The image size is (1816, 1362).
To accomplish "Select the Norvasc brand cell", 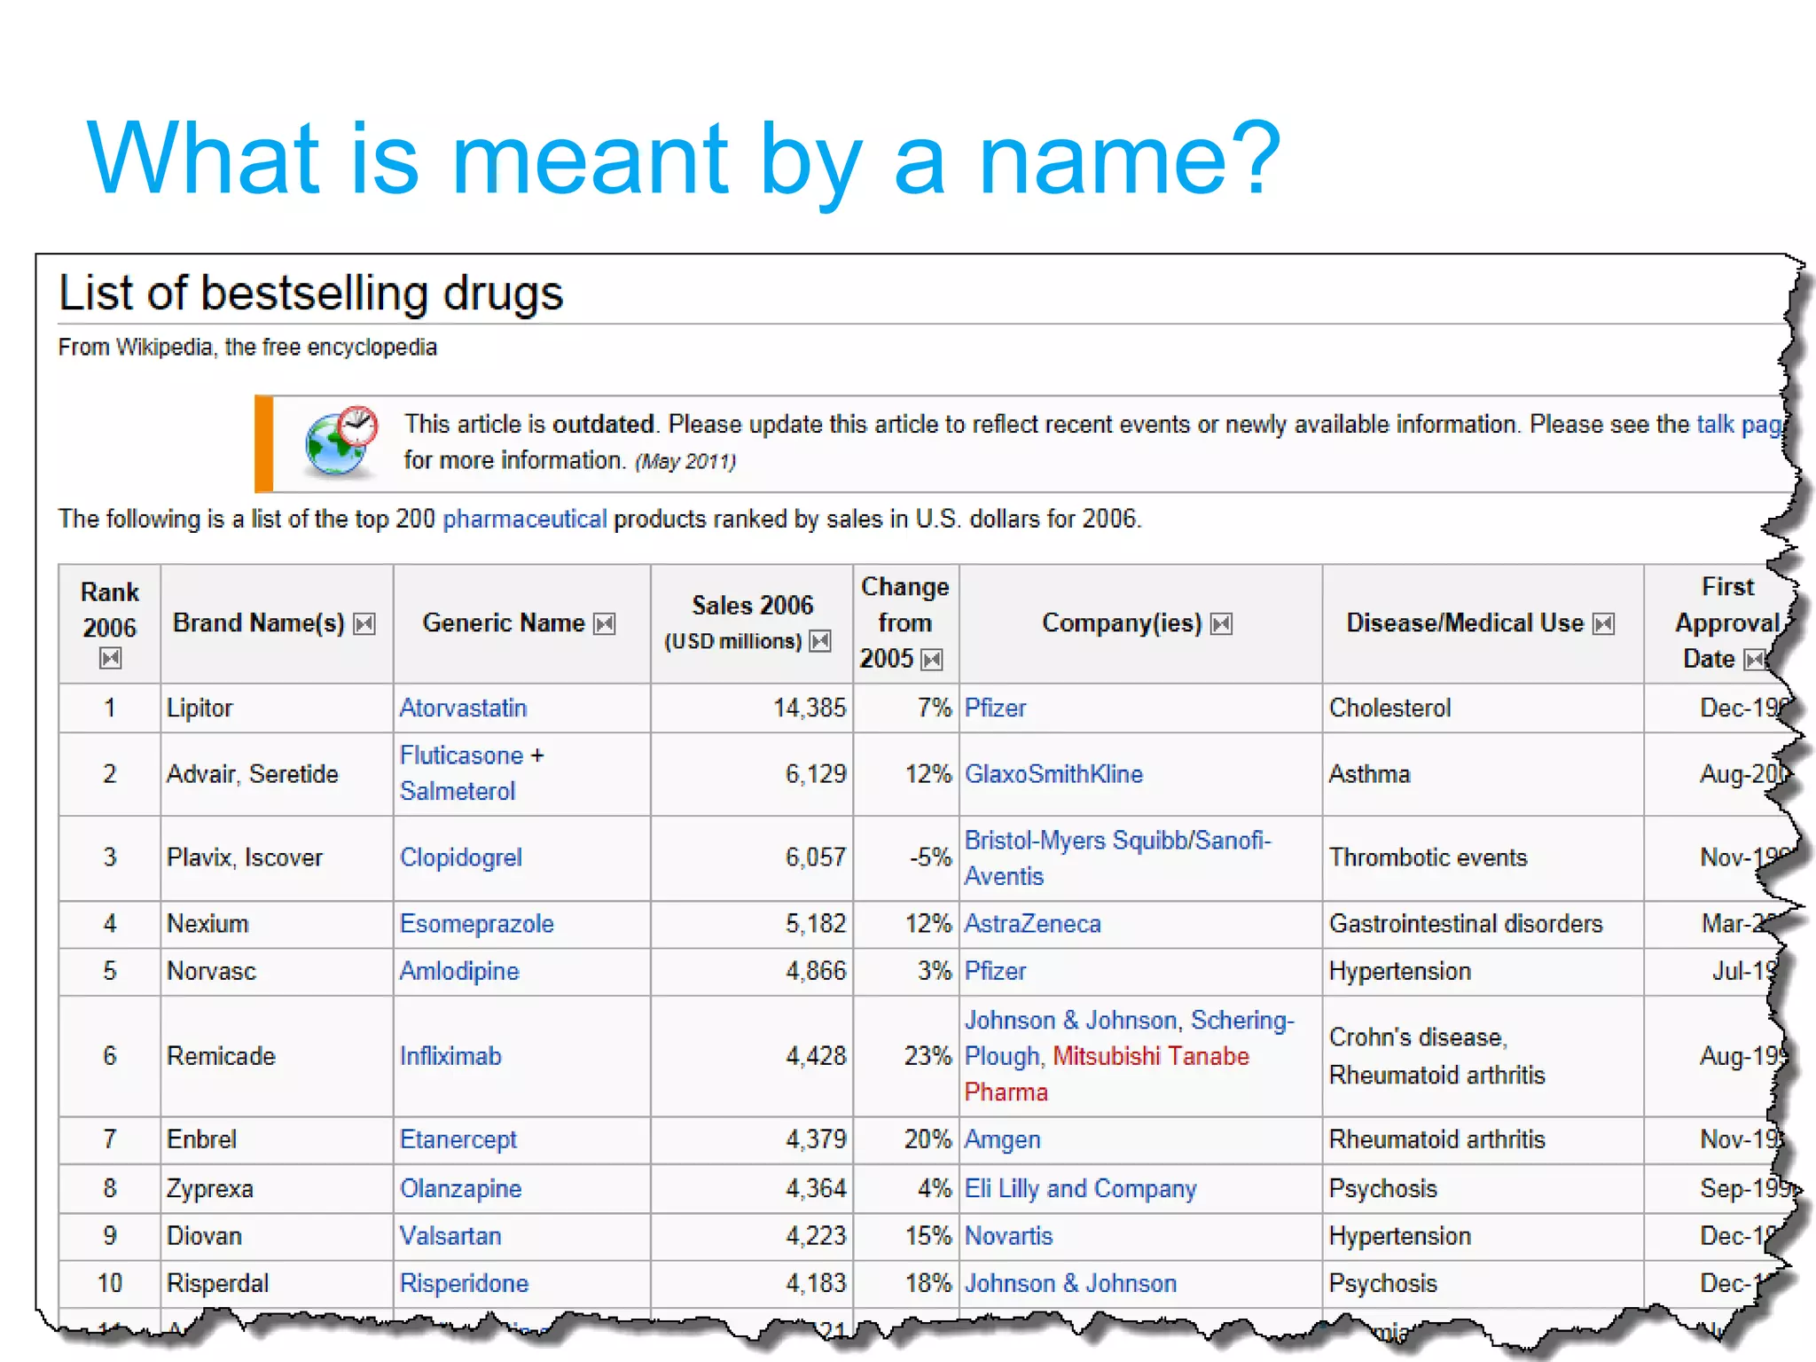I will point(277,971).
